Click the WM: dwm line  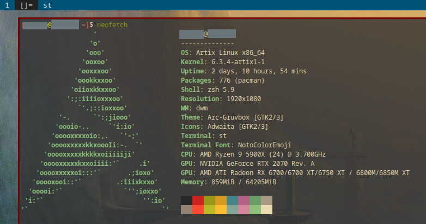tap(194, 108)
